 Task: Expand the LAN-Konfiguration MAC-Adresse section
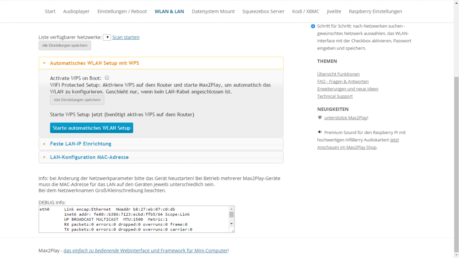point(161,157)
